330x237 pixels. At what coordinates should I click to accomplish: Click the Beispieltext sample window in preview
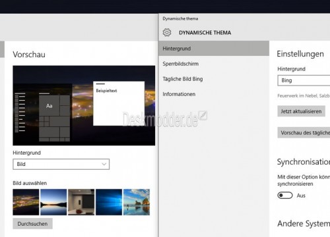tap(119, 103)
